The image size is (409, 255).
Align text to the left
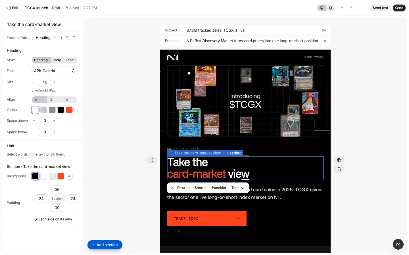39,100
